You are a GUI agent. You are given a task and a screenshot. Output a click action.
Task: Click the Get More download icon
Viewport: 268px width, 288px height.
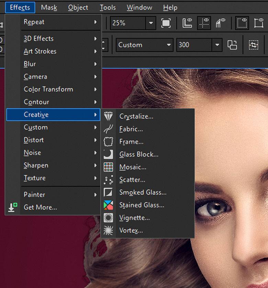click(13, 207)
